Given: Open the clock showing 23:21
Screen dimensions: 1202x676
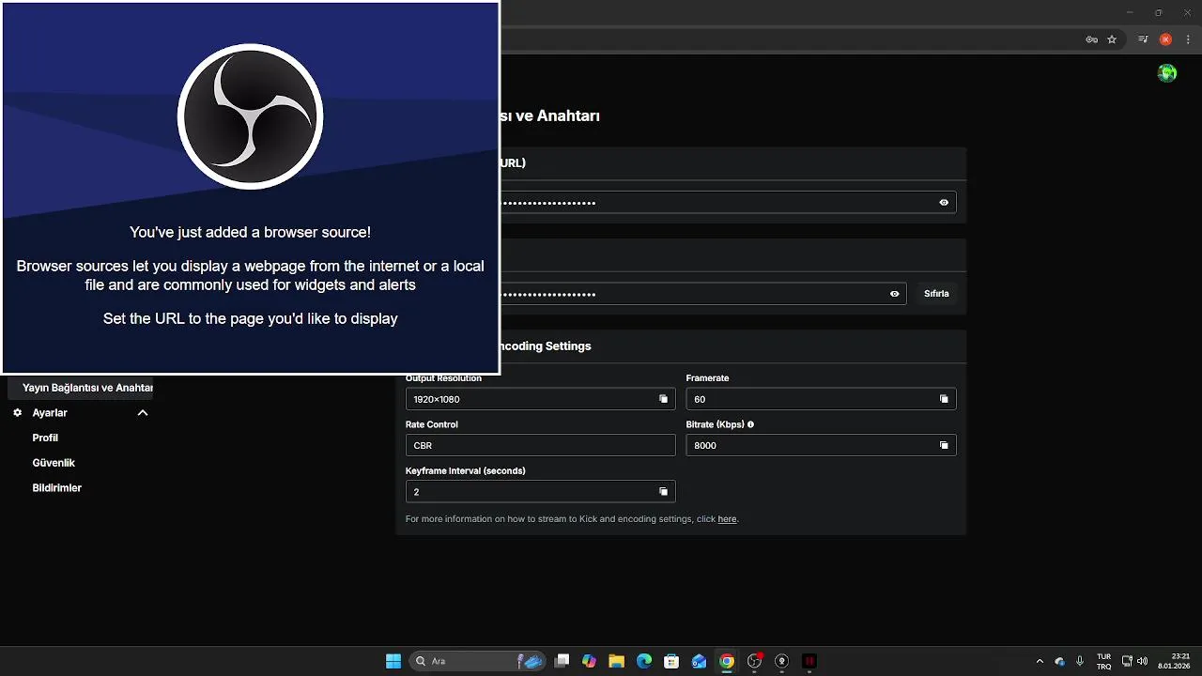Looking at the screenshot, I should point(1175,661).
